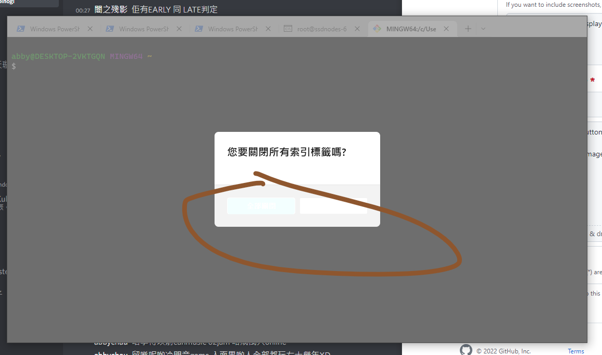Confirm with the 全部關閉 button

(x=261, y=206)
